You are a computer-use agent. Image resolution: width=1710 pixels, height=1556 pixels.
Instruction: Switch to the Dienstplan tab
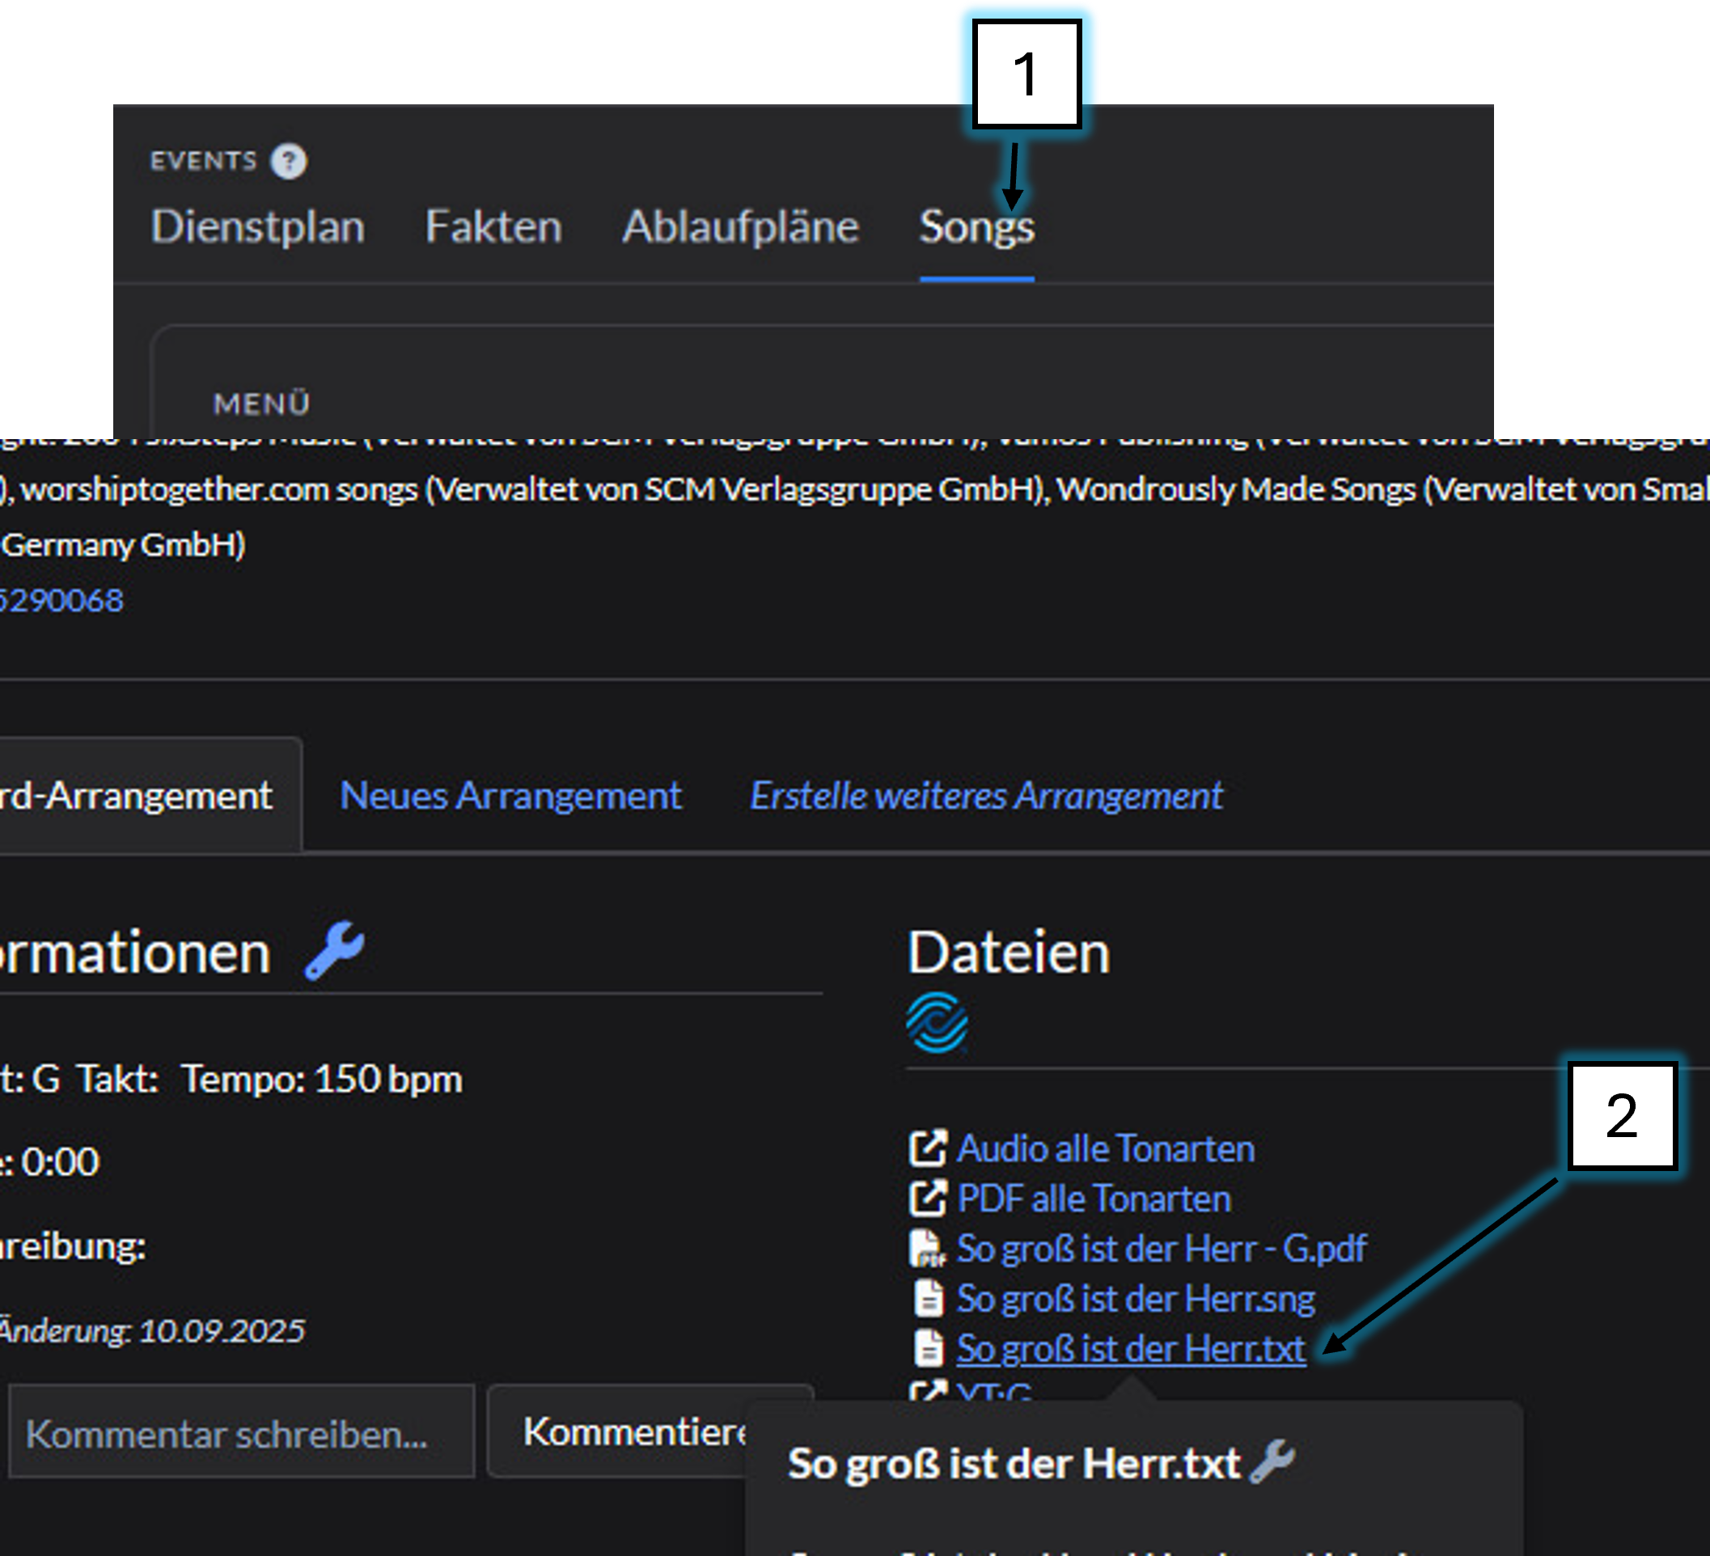258,227
